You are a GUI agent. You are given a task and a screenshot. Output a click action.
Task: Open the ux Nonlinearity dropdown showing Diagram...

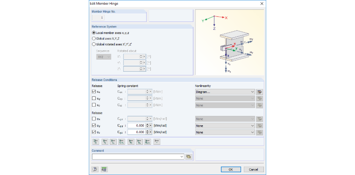(225, 92)
